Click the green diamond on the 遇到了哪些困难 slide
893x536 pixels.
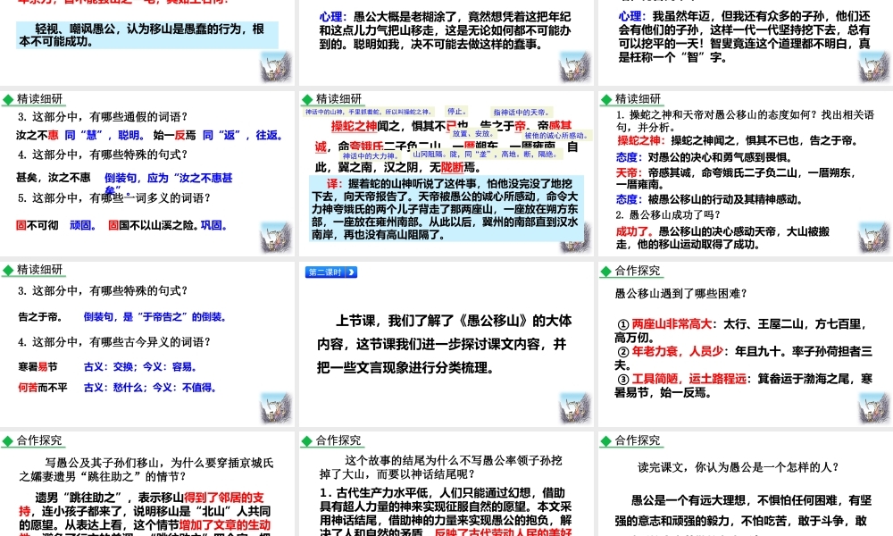point(606,272)
